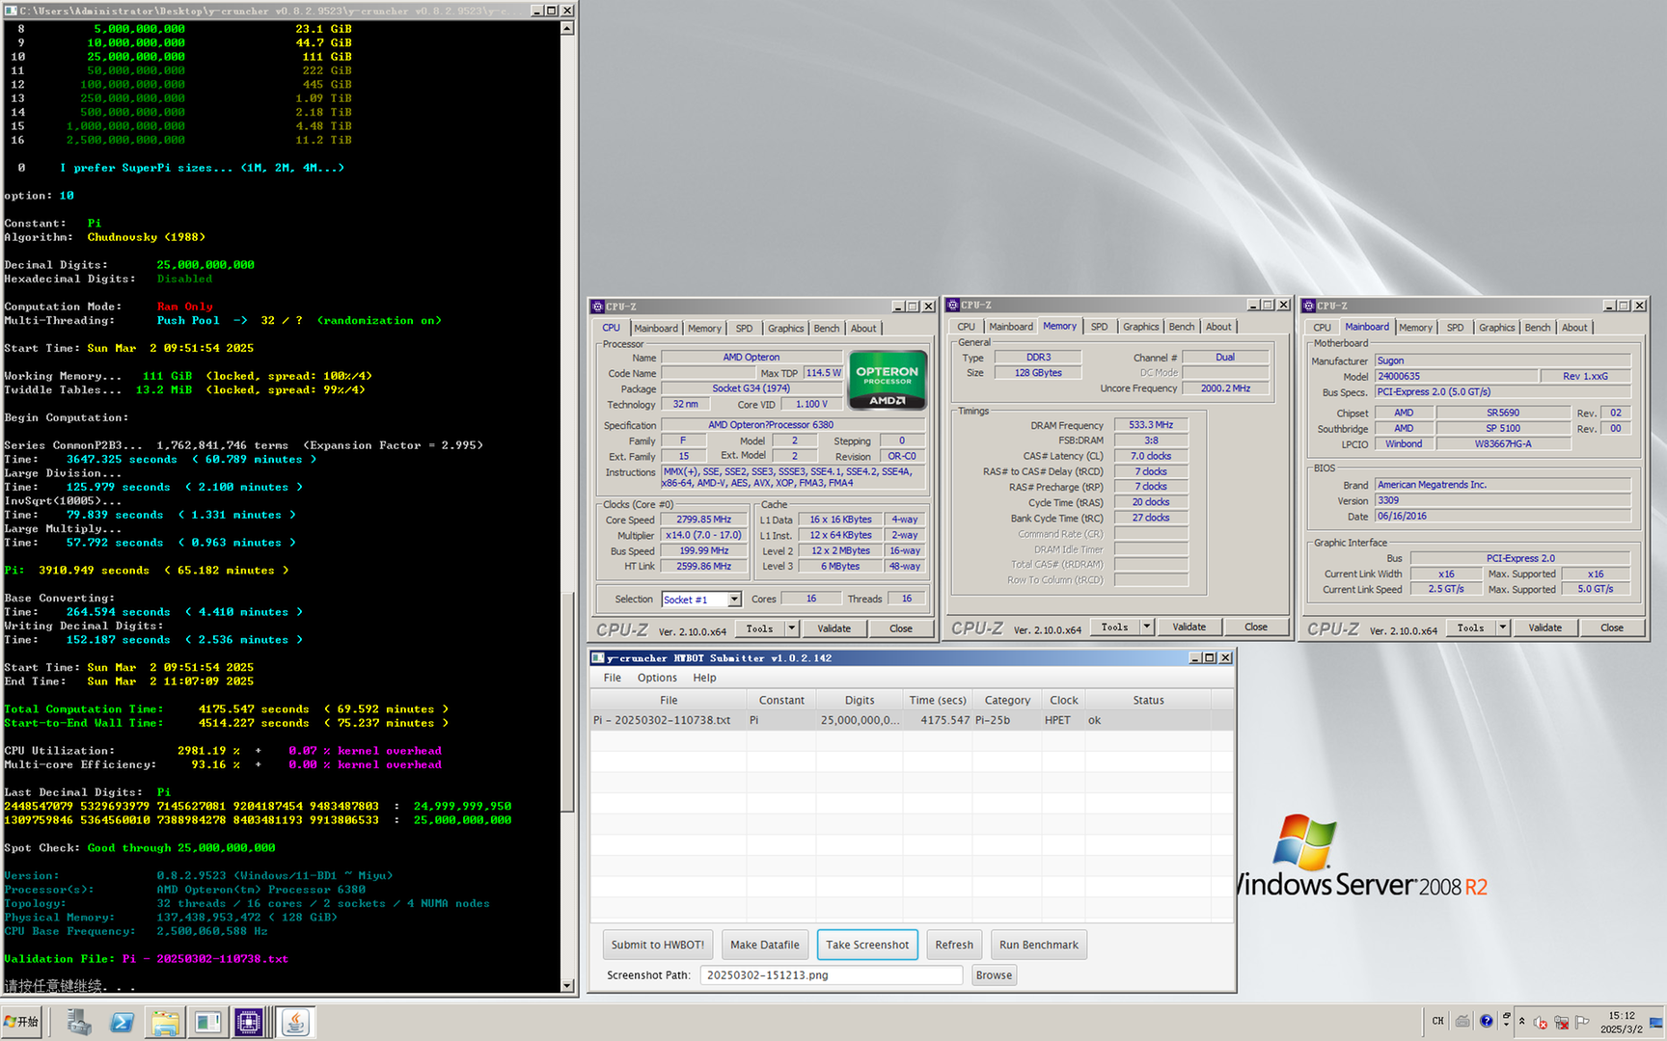This screenshot has width=1667, height=1041.
Task: Open Bench tab in the Mainboard window of CPU-Z
Action: pos(1538,328)
